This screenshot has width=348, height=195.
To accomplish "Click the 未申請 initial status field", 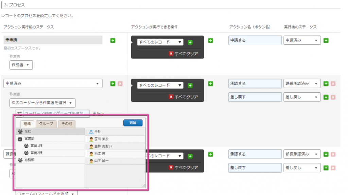I will coord(53,40).
